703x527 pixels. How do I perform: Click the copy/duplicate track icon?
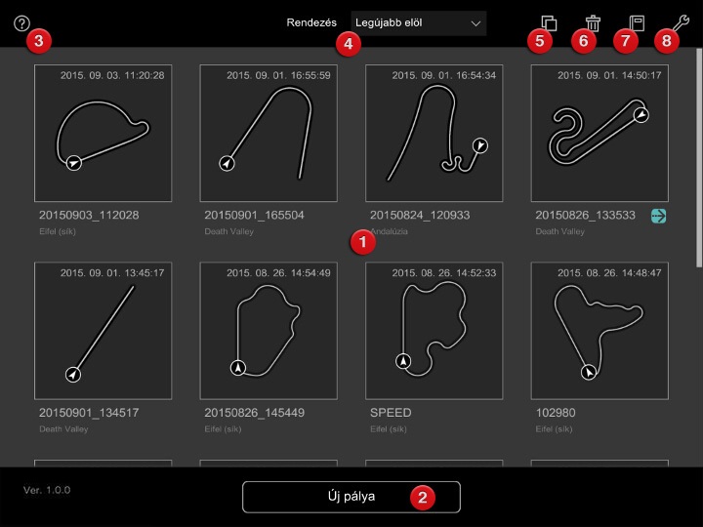(549, 22)
